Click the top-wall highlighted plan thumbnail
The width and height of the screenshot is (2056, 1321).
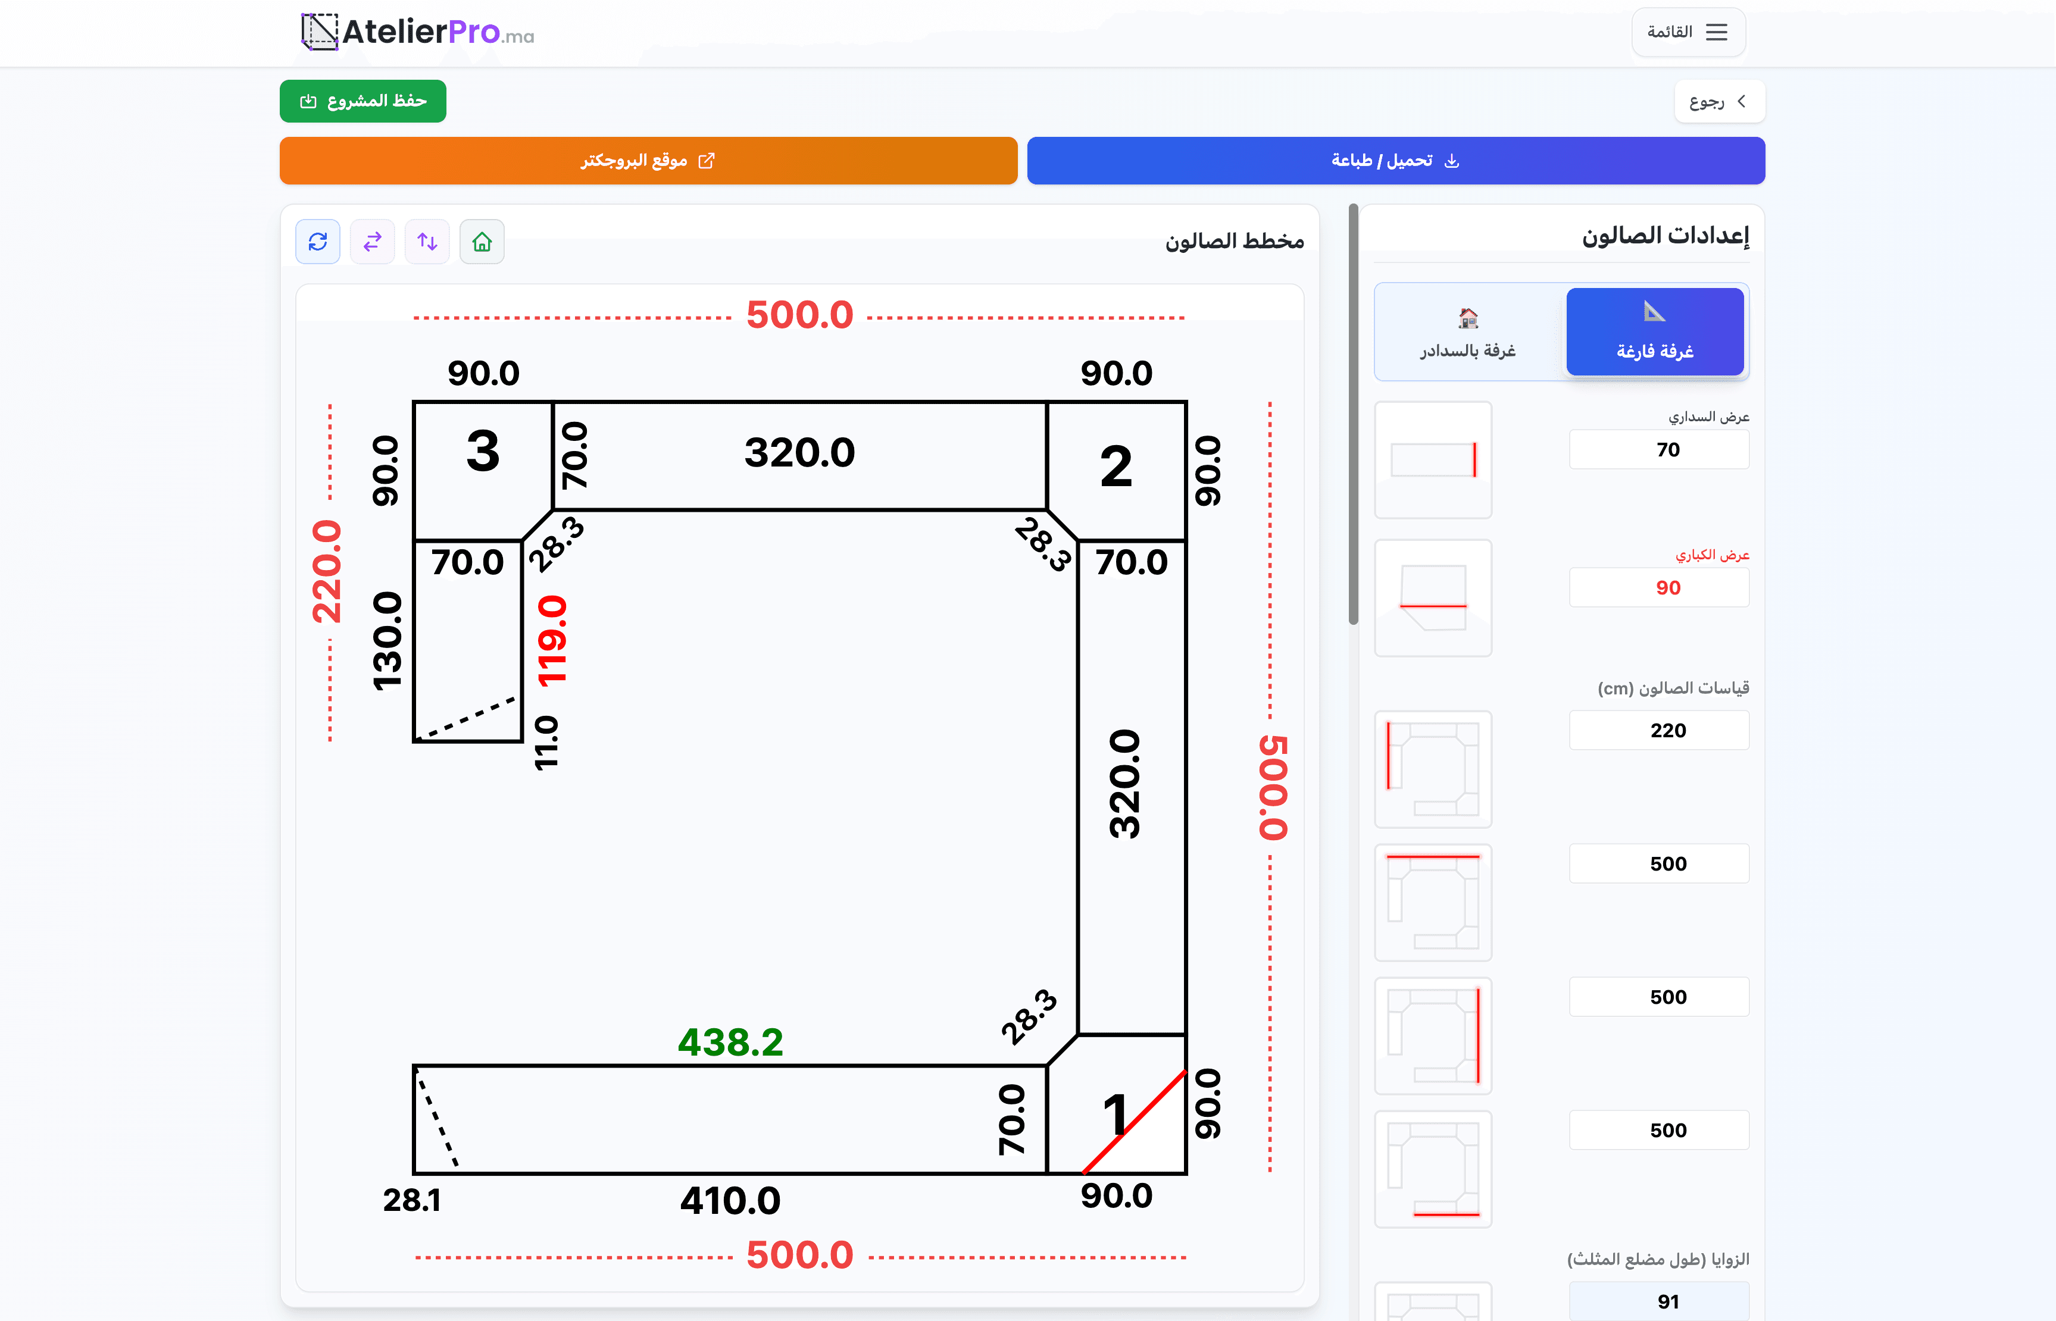click(x=1433, y=903)
